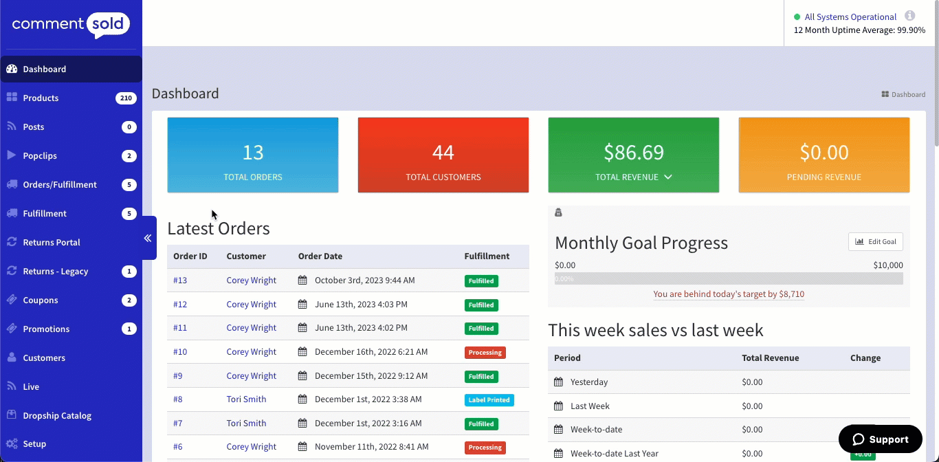Open order #13 link
The width and height of the screenshot is (939, 462).
[x=180, y=280]
